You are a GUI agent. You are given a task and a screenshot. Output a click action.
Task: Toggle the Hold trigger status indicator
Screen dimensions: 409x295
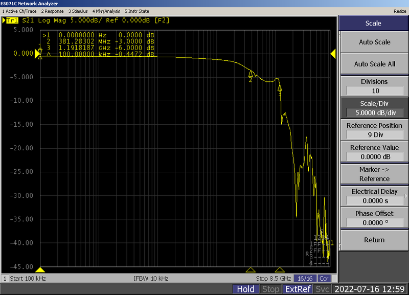click(x=245, y=289)
